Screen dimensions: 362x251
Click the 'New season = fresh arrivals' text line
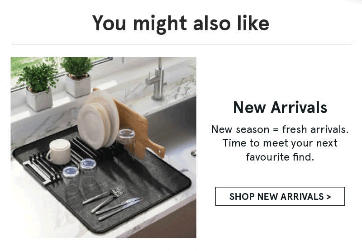click(280, 129)
